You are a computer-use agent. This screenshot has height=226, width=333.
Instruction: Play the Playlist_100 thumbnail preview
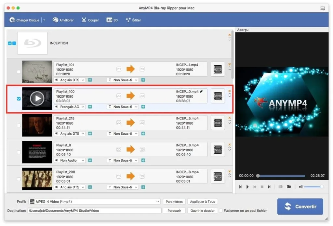[x=37, y=98]
